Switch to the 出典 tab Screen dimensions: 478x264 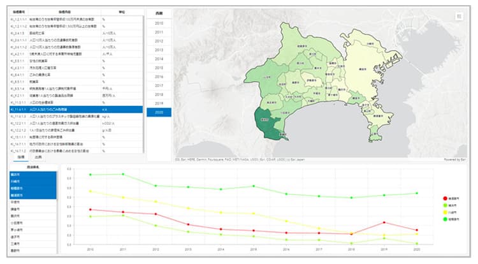[38, 158]
